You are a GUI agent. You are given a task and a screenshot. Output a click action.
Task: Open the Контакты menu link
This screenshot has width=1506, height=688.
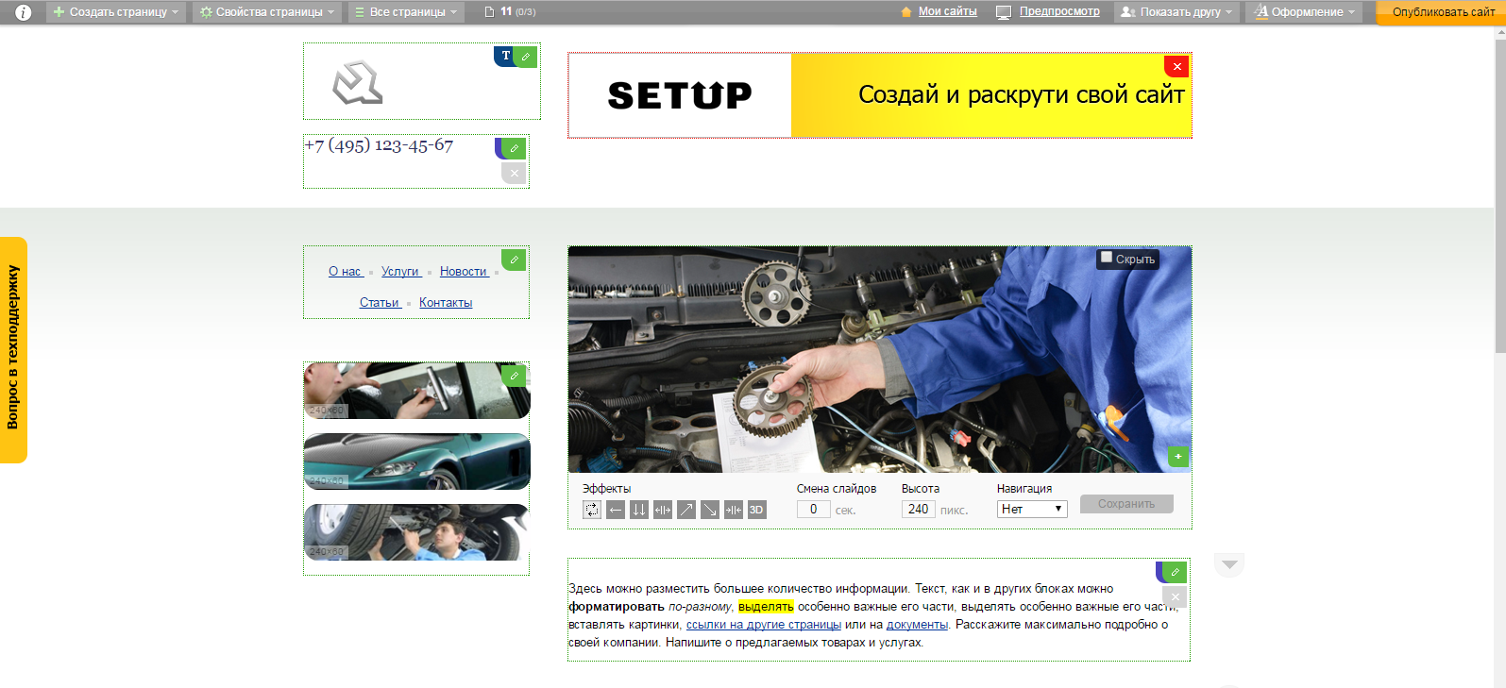tap(446, 303)
